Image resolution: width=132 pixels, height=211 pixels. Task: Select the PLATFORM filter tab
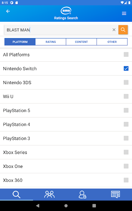(20, 42)
